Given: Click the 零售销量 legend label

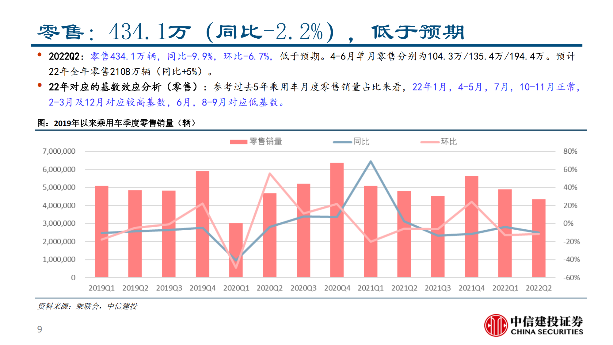Looking at the screenshot, I should click(265, 141).
